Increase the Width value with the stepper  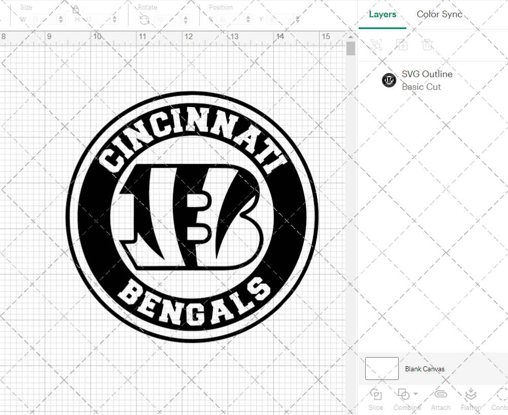(61, 16)
